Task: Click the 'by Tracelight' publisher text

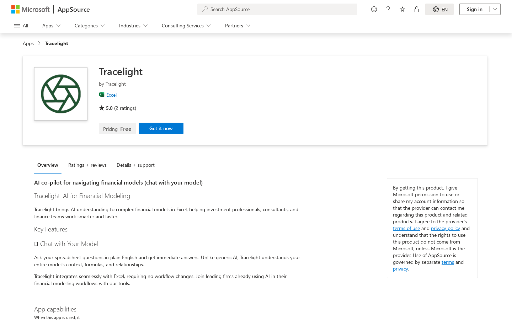Action: (112, 84)
